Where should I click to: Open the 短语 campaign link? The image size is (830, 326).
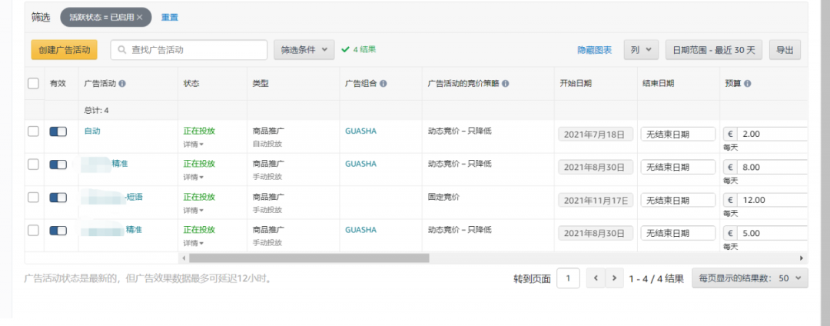coord(134,197)
